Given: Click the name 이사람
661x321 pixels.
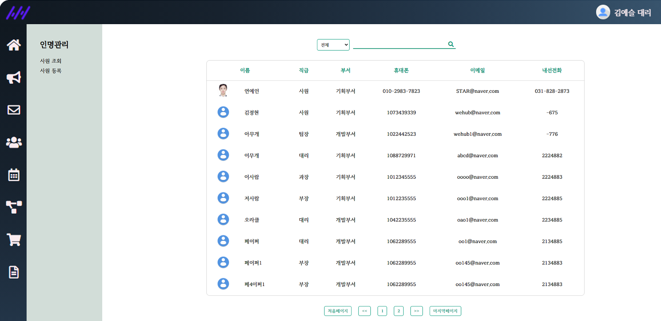Looking at the screenshot, I should (252, 177).
